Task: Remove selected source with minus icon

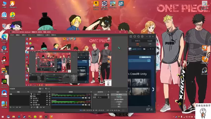Action: 34,107
